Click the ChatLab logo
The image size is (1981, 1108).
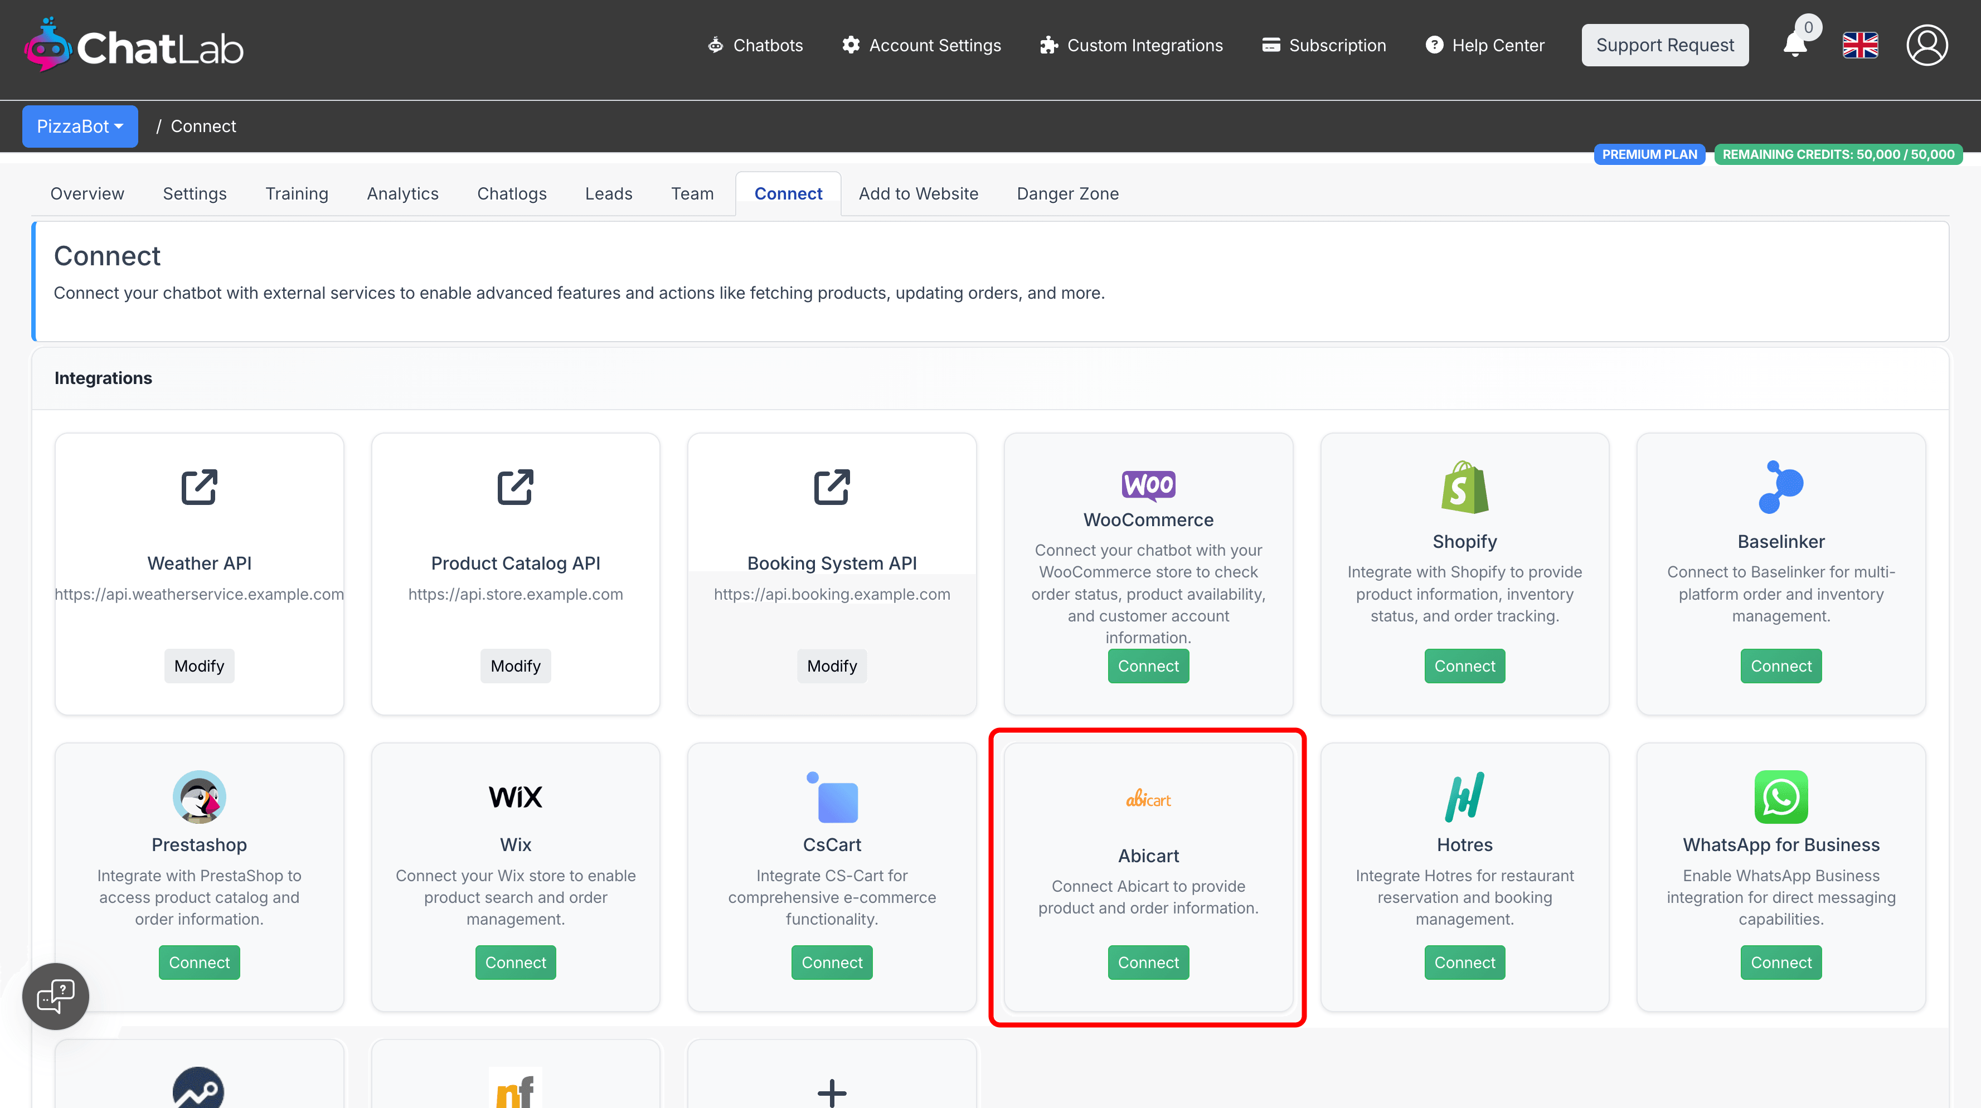134,47
